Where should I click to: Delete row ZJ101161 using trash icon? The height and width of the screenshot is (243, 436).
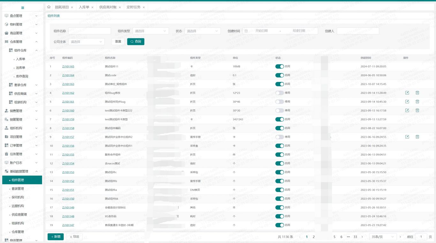[x=417, y=101]
